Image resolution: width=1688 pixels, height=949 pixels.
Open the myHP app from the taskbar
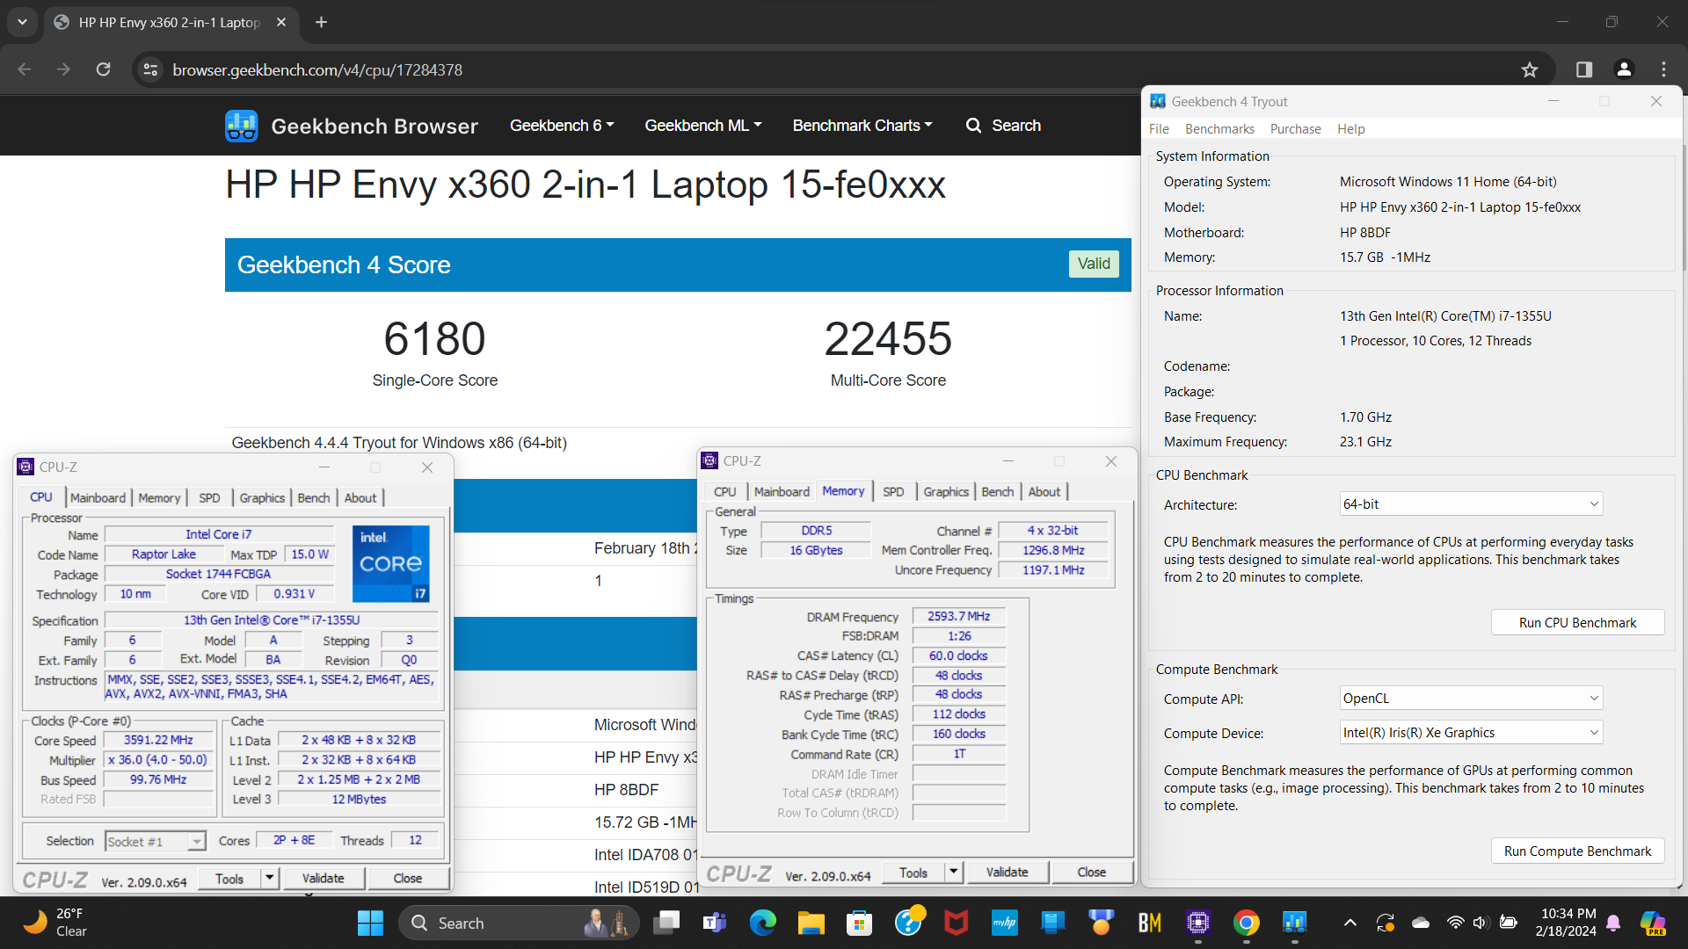[x=1004, y=923]
